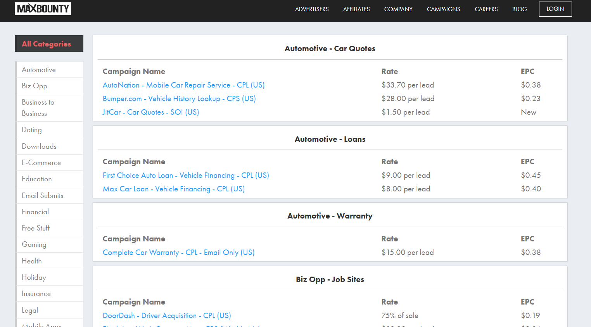Open the Affiliates menu item
The height and width of the screenshot is (327, 591).
pyautogui.click(x=356, y=9)
